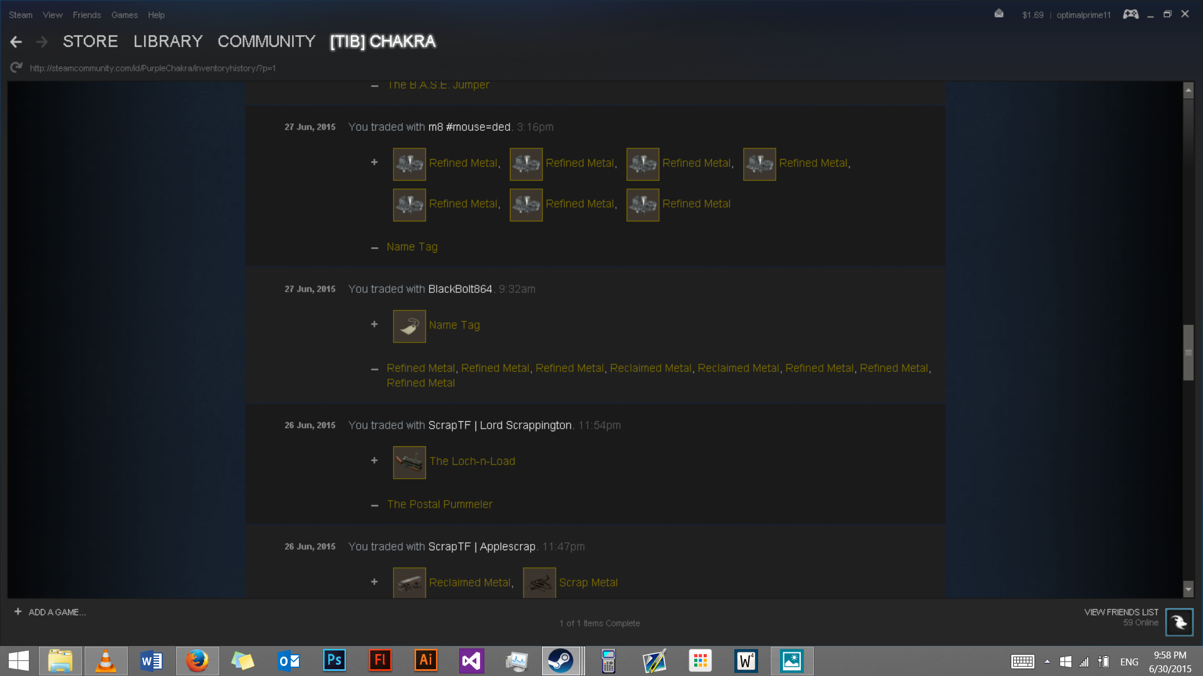1203x676 pixels.
Task: Open the optimalprime11 account dropdown
Action: [1083, 14]
